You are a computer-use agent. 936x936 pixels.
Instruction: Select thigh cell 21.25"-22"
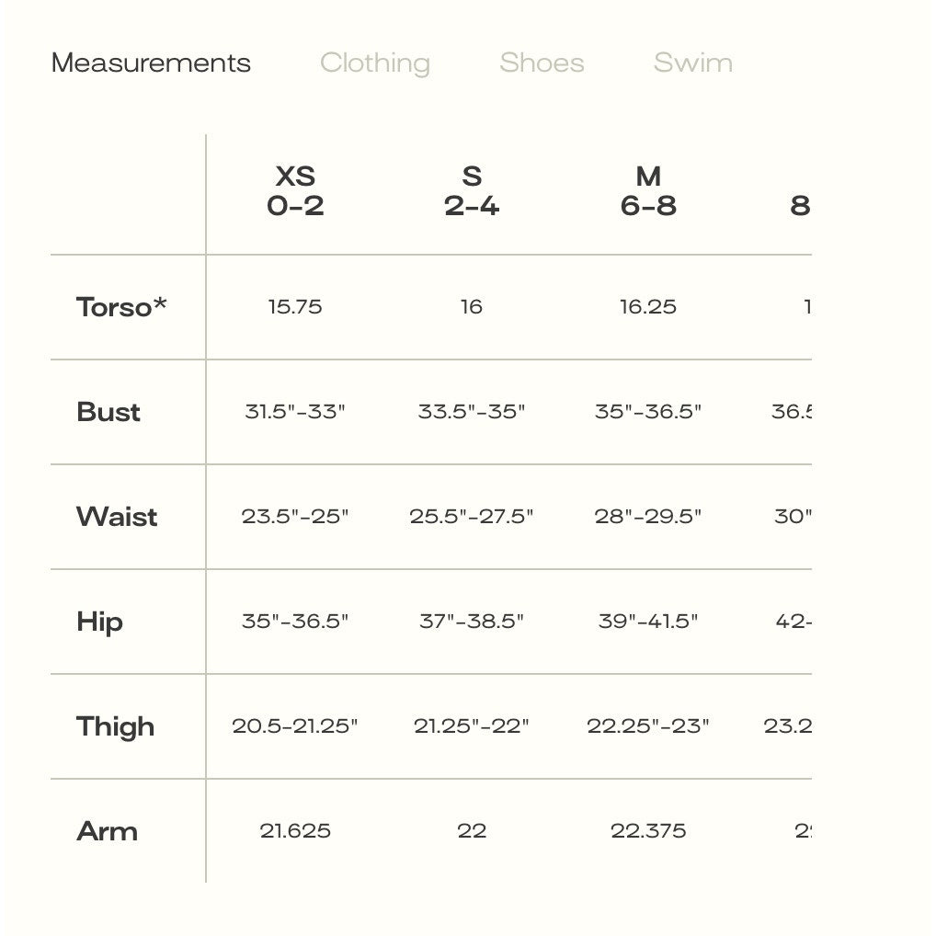click(x=472, y=726)
